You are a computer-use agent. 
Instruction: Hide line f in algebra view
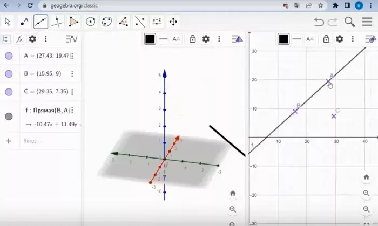pyautogui.click(x=9, y=117)
